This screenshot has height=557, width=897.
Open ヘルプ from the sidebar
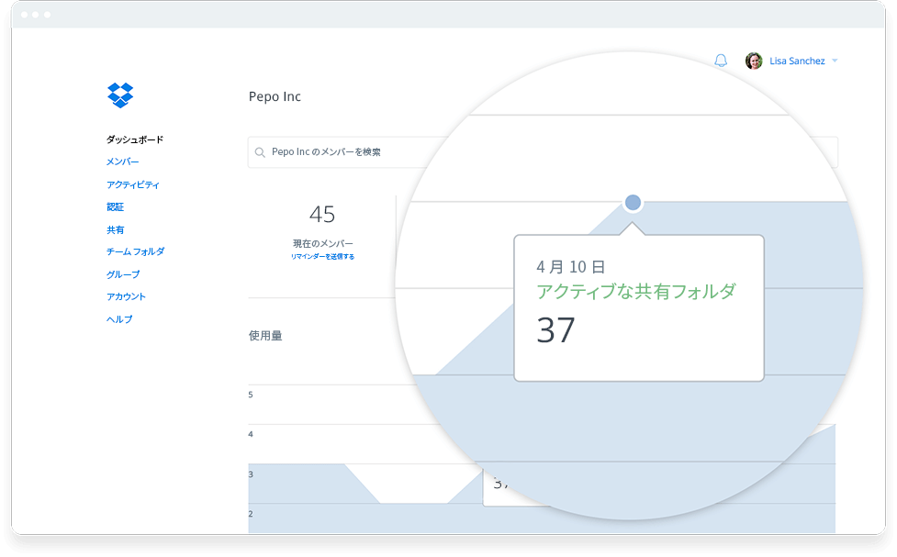[118, 318]
